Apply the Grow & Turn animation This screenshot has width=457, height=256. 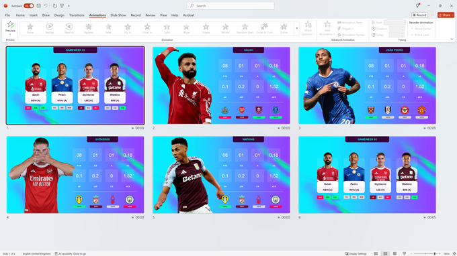click(264, 29)
